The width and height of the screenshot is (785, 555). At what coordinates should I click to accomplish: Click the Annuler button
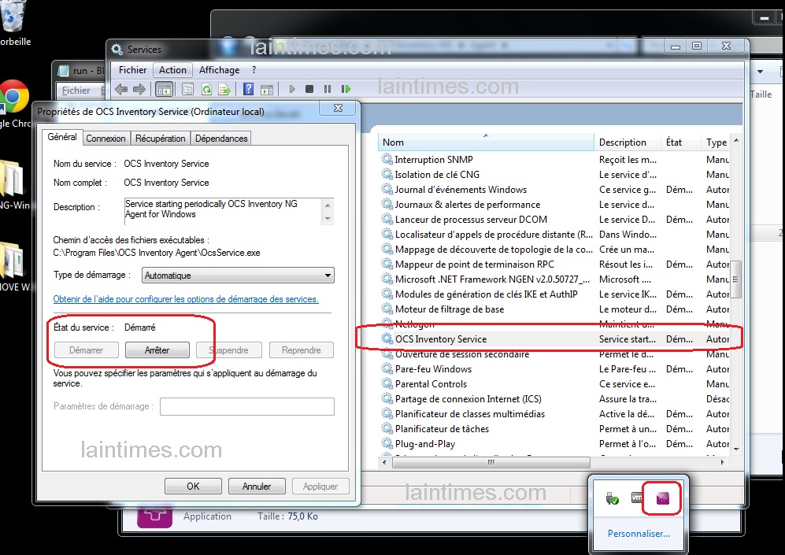pos(257,486)
